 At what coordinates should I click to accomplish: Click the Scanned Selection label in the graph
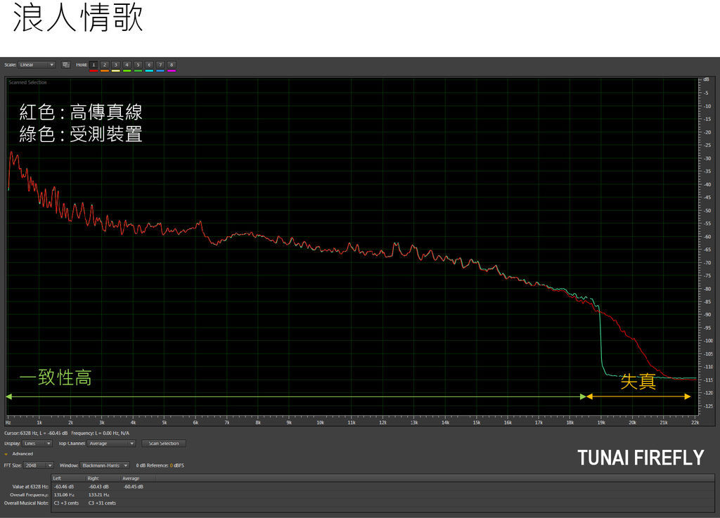point(27,83)
